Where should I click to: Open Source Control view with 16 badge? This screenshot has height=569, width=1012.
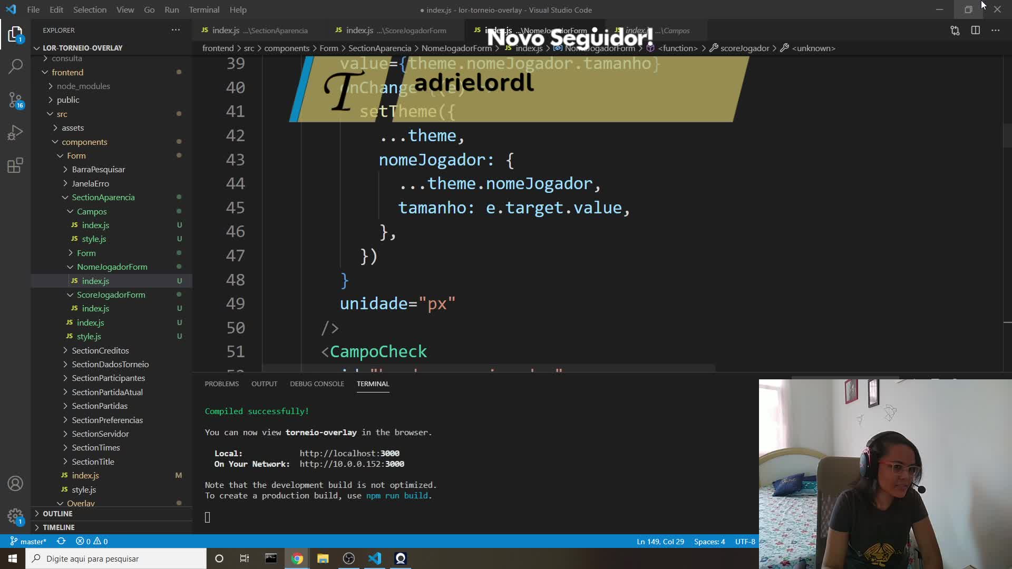click(15, 100)
